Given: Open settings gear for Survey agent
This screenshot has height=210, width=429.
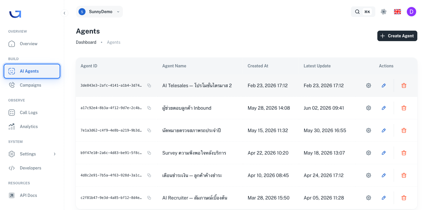Looking at the screenshot, I should coord(369,153).
